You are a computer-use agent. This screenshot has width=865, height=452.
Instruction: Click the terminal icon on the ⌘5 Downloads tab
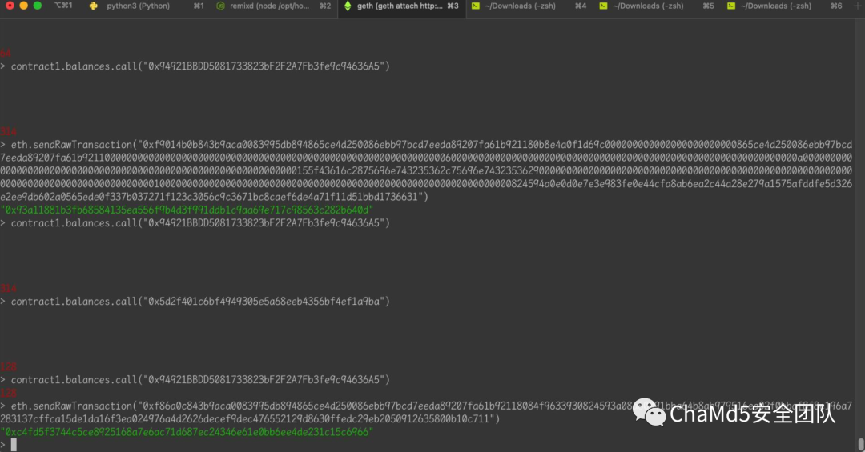coord(604,6)
